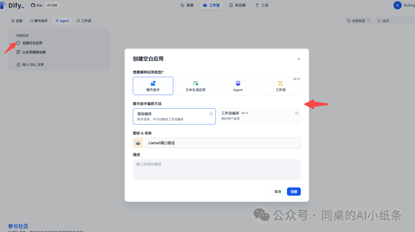Open the GitHub Star badge

click(44, 5)
